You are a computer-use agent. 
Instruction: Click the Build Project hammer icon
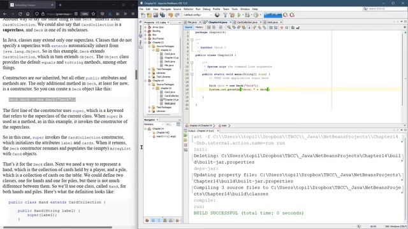point(225,15)
